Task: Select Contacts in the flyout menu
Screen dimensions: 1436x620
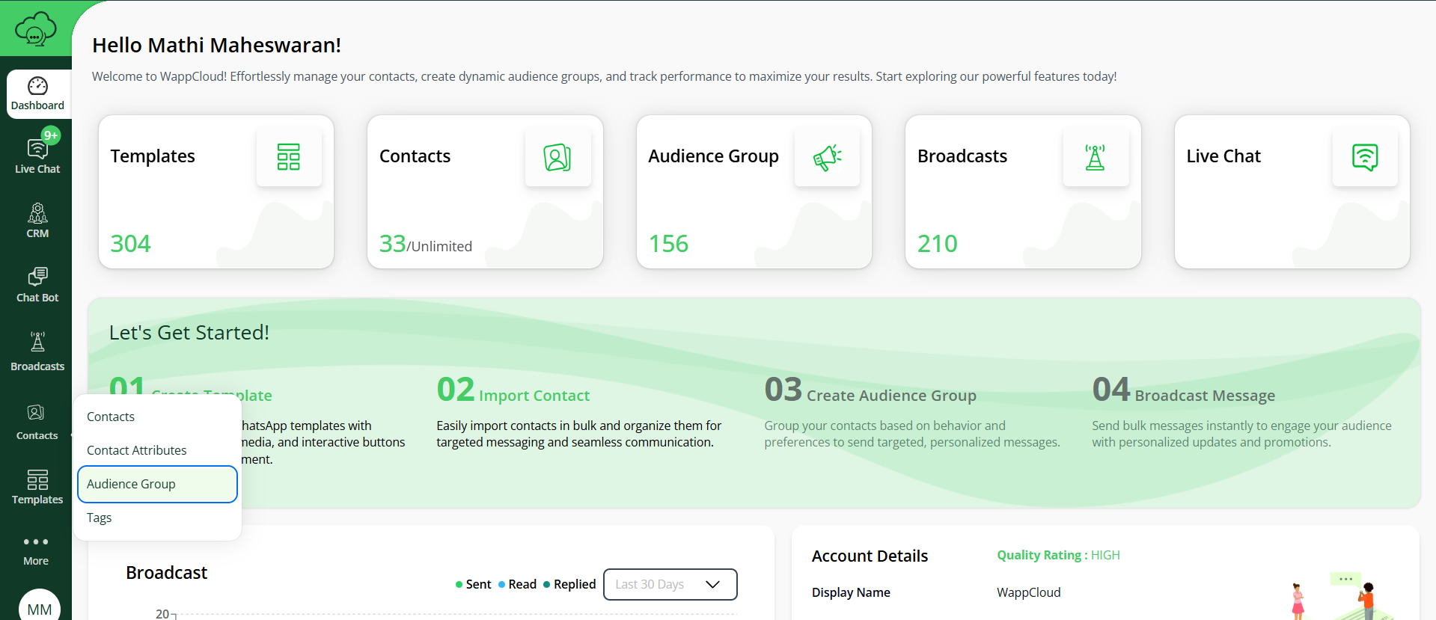Action: click(x=111, y=417)
